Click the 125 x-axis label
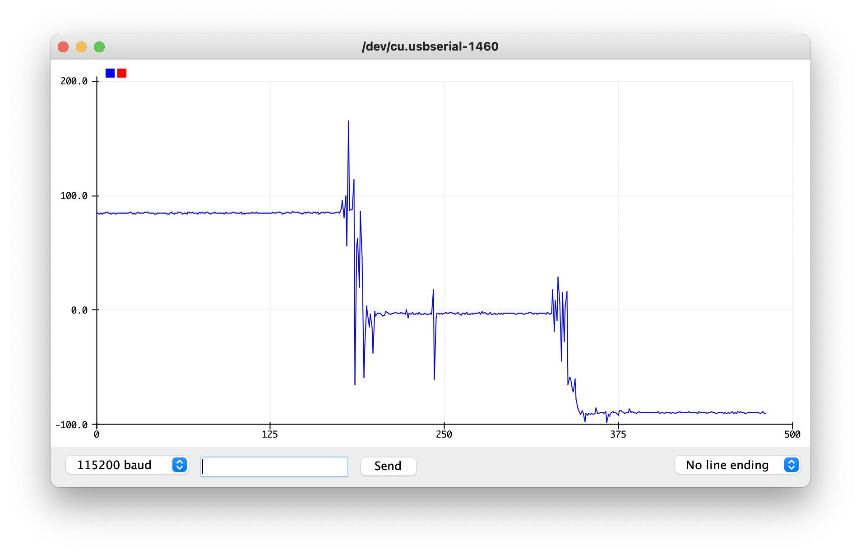Image resolution: width=861 pixels, height=554 pixels. click(x=270, y=434)
